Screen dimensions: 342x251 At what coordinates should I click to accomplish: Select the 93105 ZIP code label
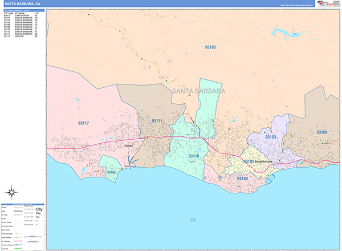tap(210, 47)
